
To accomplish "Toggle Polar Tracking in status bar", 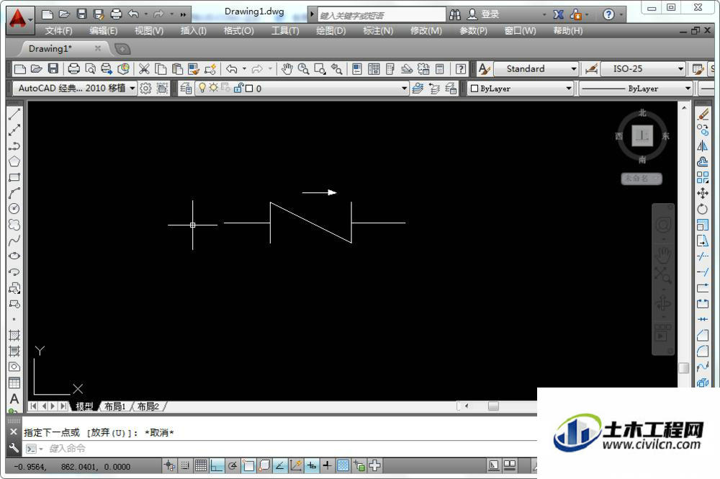I will click(x=233, y=466).
